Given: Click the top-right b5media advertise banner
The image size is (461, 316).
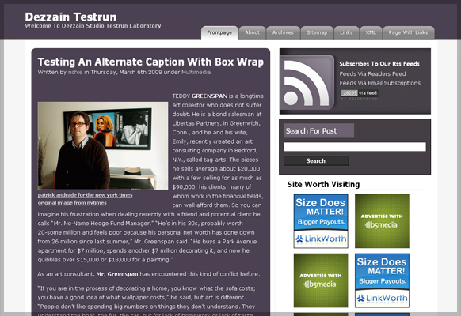Looking at the screenshot, I should click(x=382, y=221).
